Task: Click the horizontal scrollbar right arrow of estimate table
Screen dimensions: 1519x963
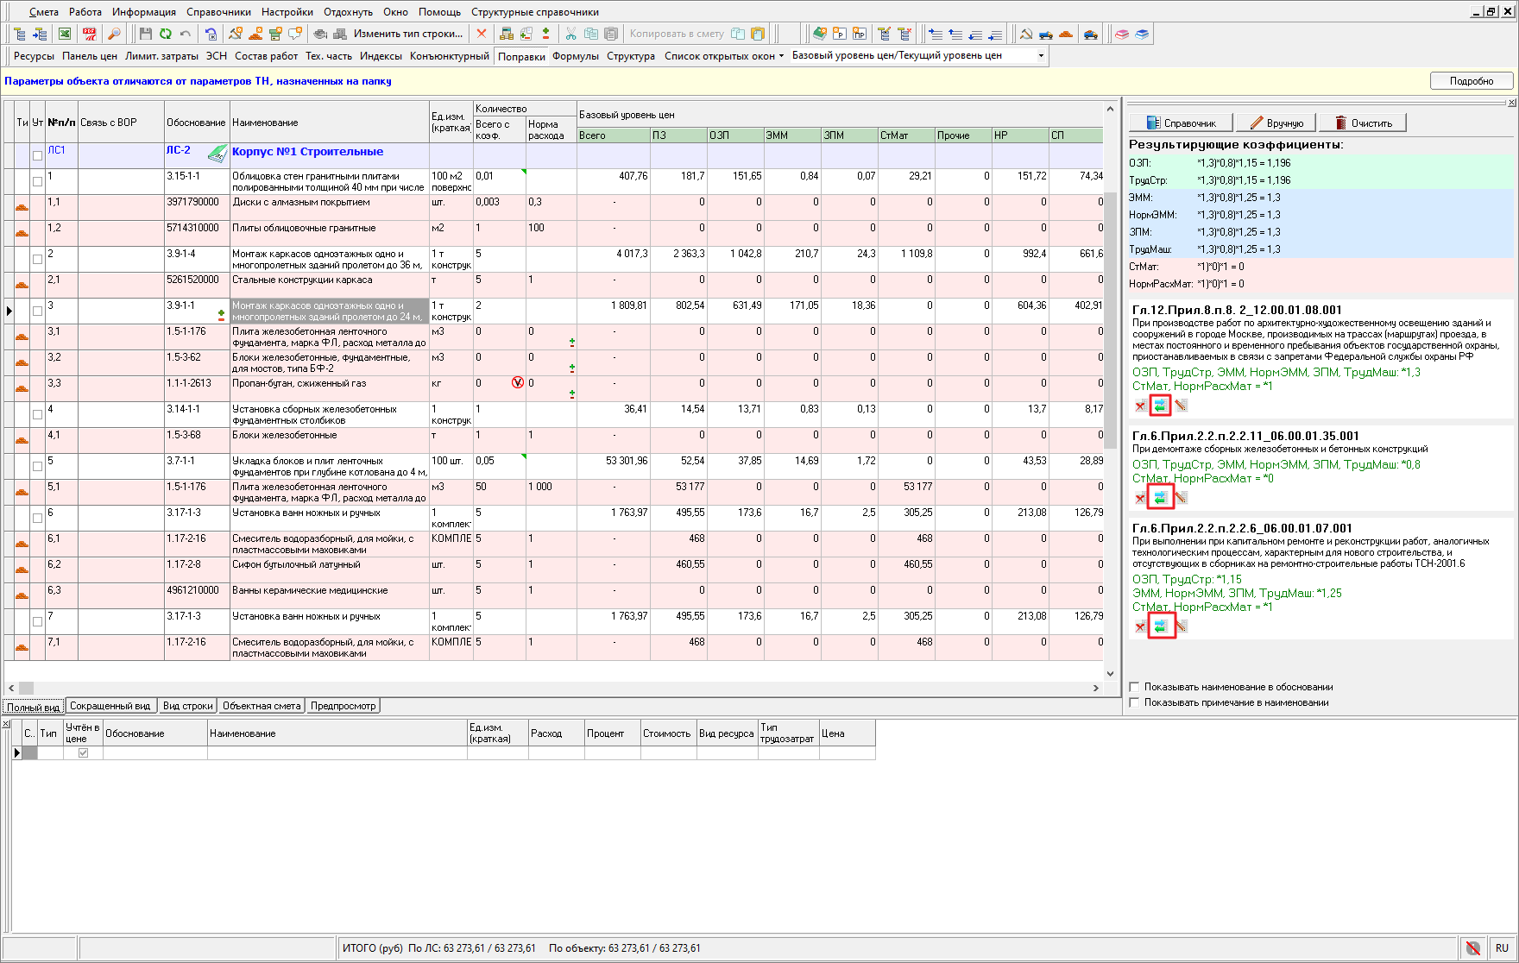Action: tap(1096, 688)
